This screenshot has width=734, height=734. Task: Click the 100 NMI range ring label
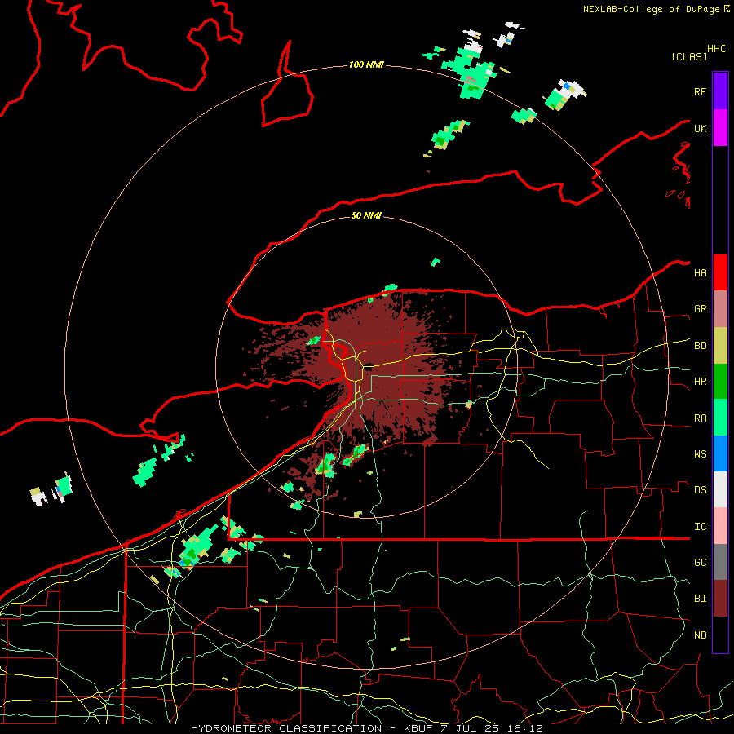pos(366,64)
